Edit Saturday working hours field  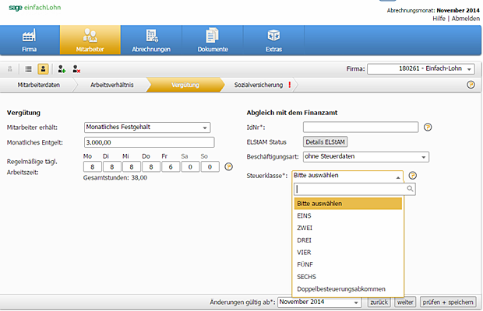pos(190,167)
